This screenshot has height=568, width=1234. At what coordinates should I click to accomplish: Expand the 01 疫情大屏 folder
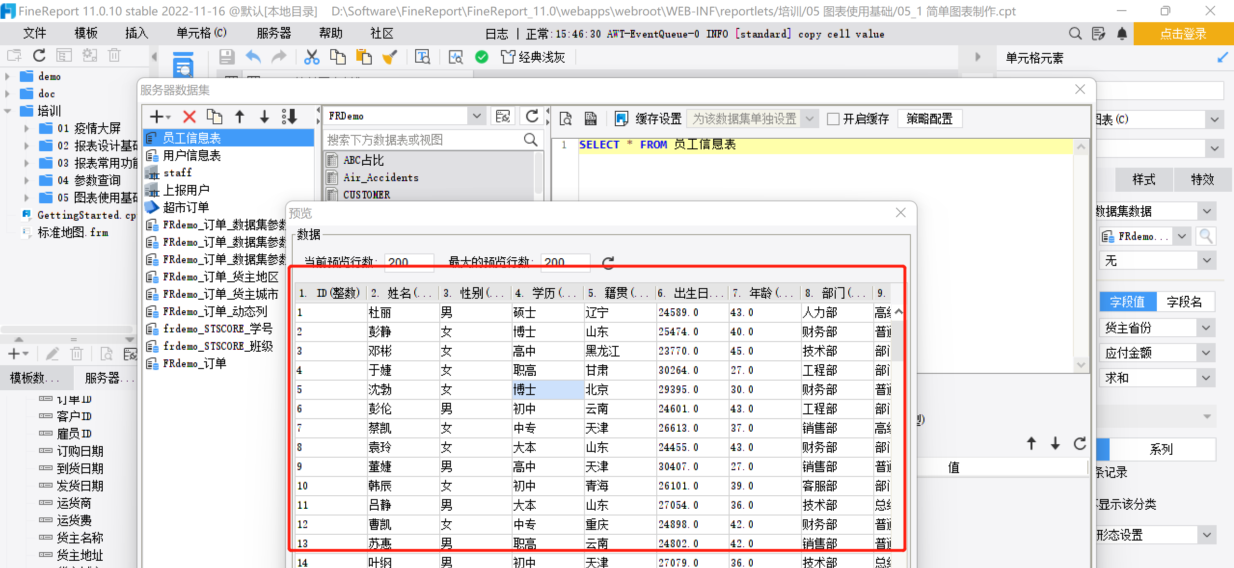point(27,128)
